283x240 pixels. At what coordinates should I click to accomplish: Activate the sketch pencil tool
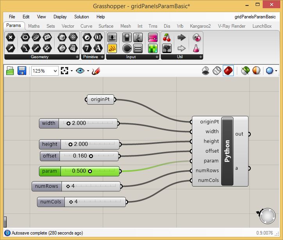[96, 71]
